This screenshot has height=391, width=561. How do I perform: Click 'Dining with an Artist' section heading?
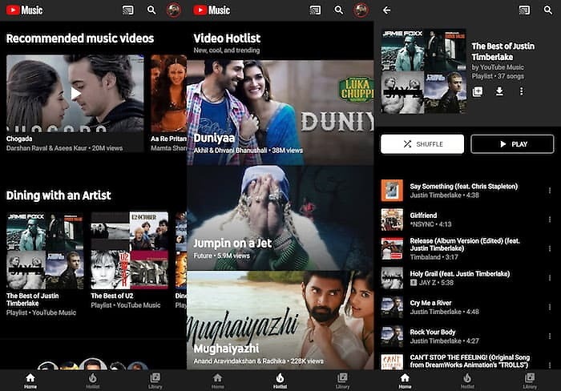(59, 195)
